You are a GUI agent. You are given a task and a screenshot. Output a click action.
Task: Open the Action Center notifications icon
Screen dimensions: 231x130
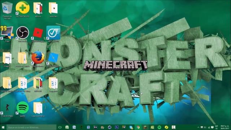[x=212, y=127]
